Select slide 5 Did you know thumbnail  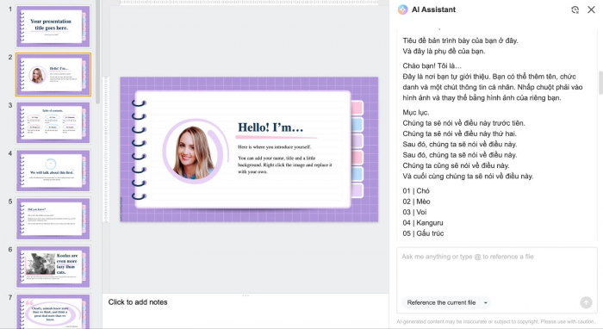coord(53,219)
